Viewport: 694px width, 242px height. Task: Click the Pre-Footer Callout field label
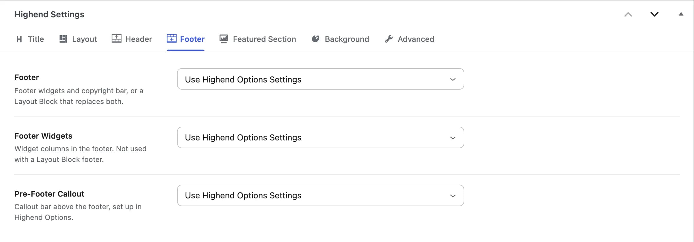[x=49, y=194]
